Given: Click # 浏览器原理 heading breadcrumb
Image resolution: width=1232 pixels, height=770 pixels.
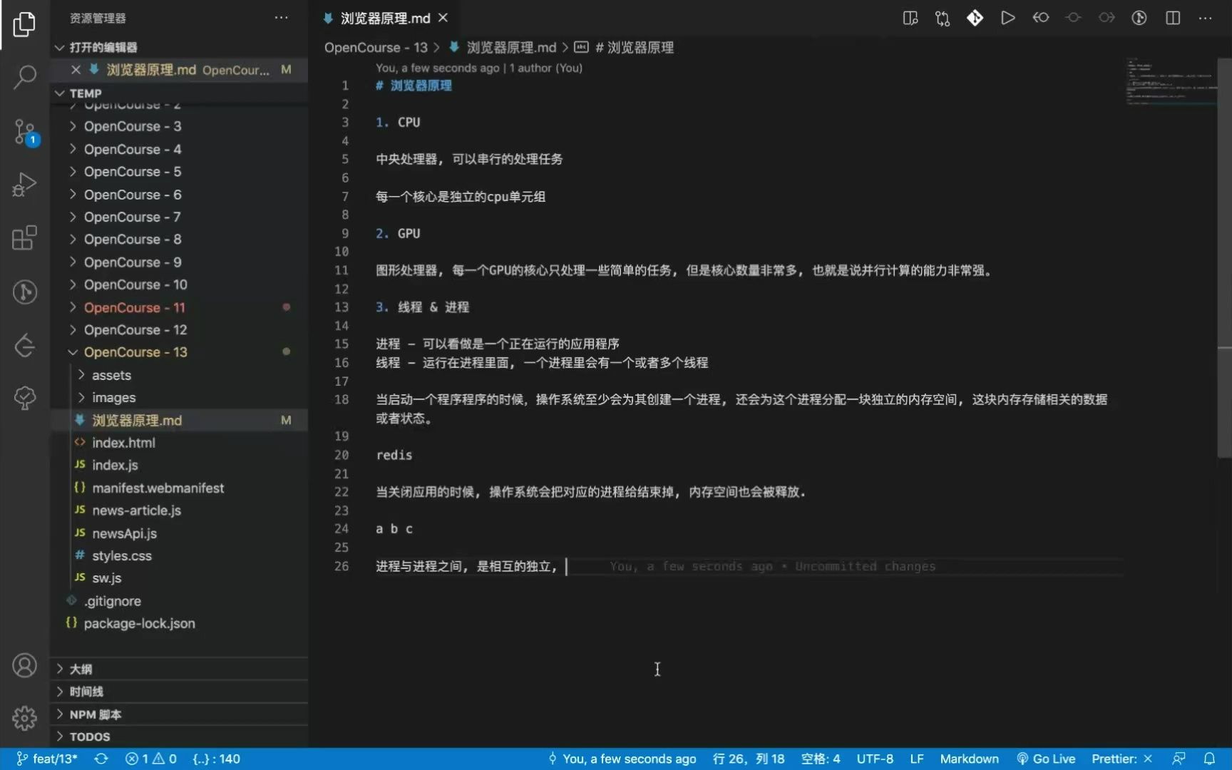Looking at the screenshot, I should click(x=625, y=48).
